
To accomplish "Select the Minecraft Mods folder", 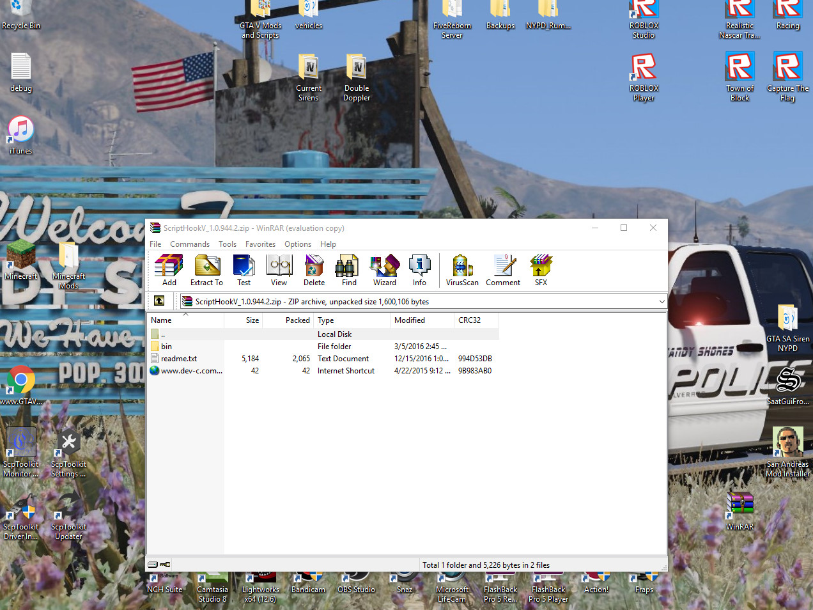I will click(x=68, y=266).
